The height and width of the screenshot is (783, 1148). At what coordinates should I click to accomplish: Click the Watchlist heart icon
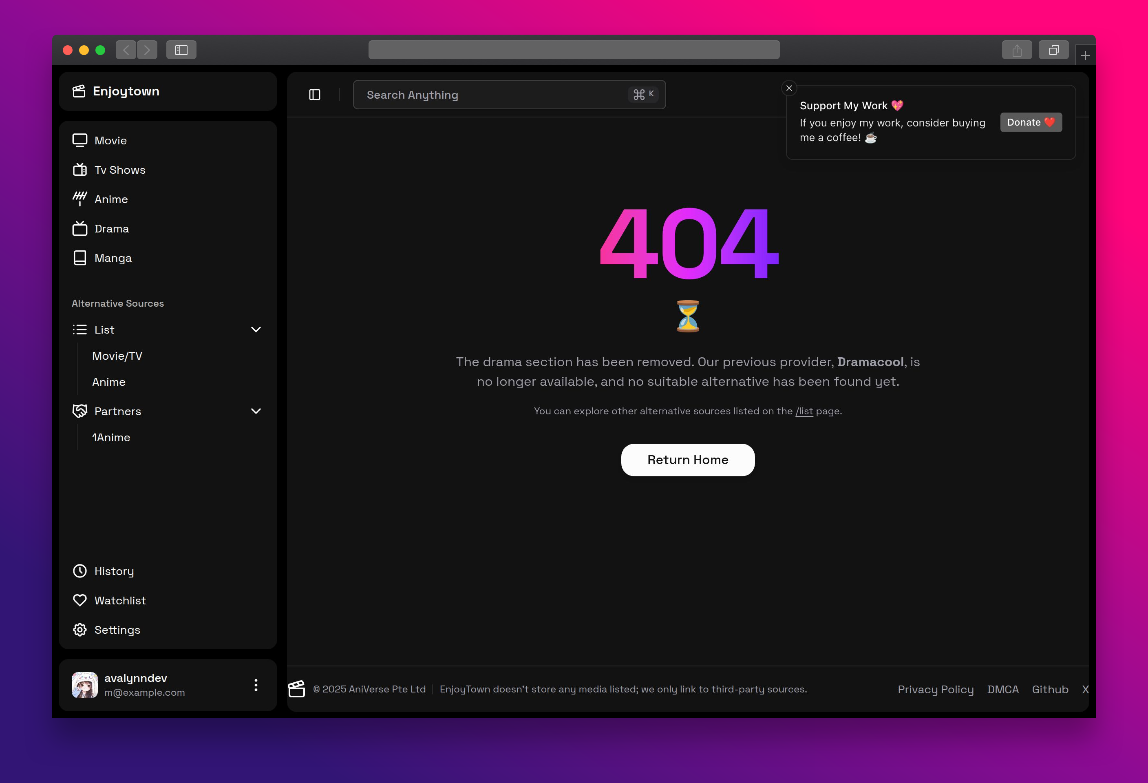click(x=79, y=601)
